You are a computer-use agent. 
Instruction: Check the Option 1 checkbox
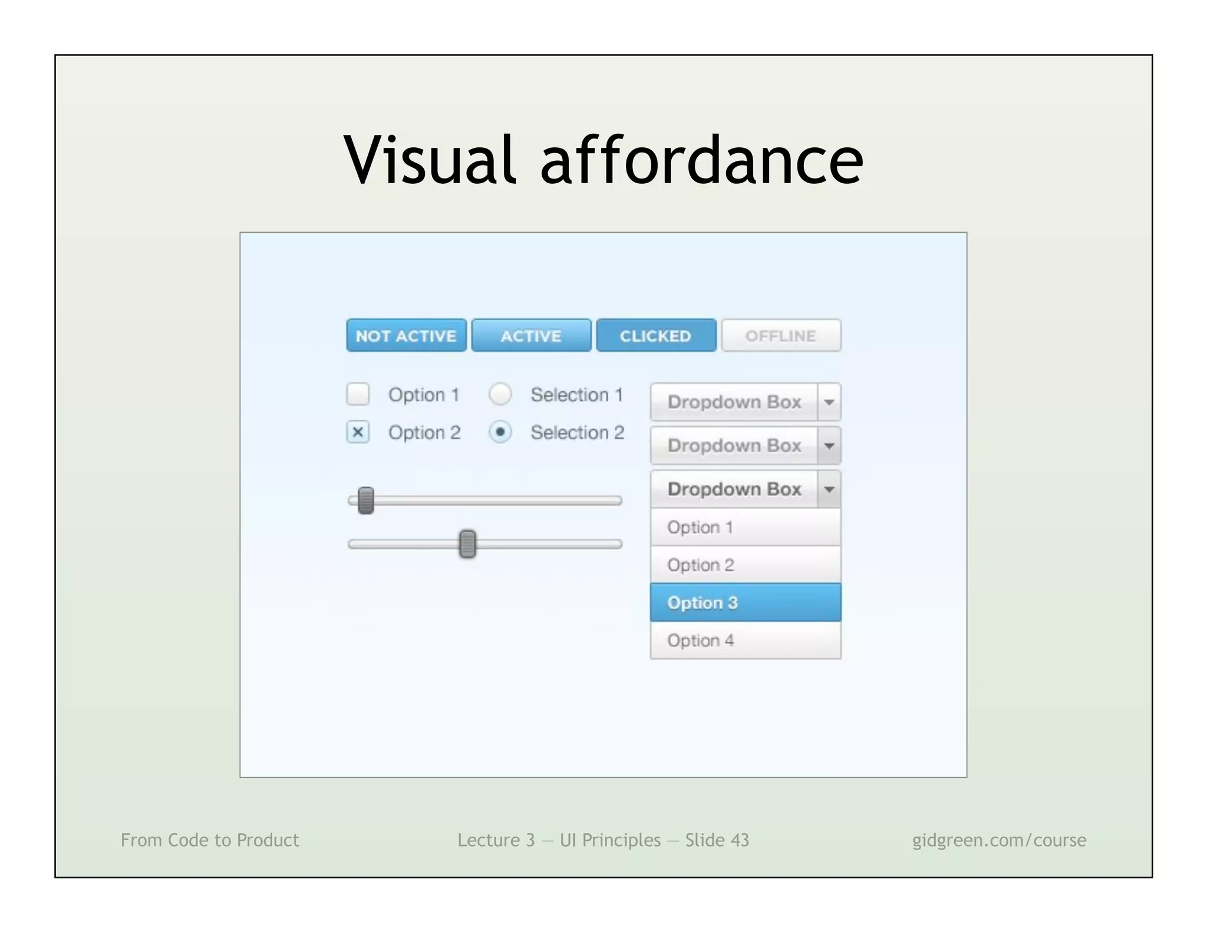(358, 394)
